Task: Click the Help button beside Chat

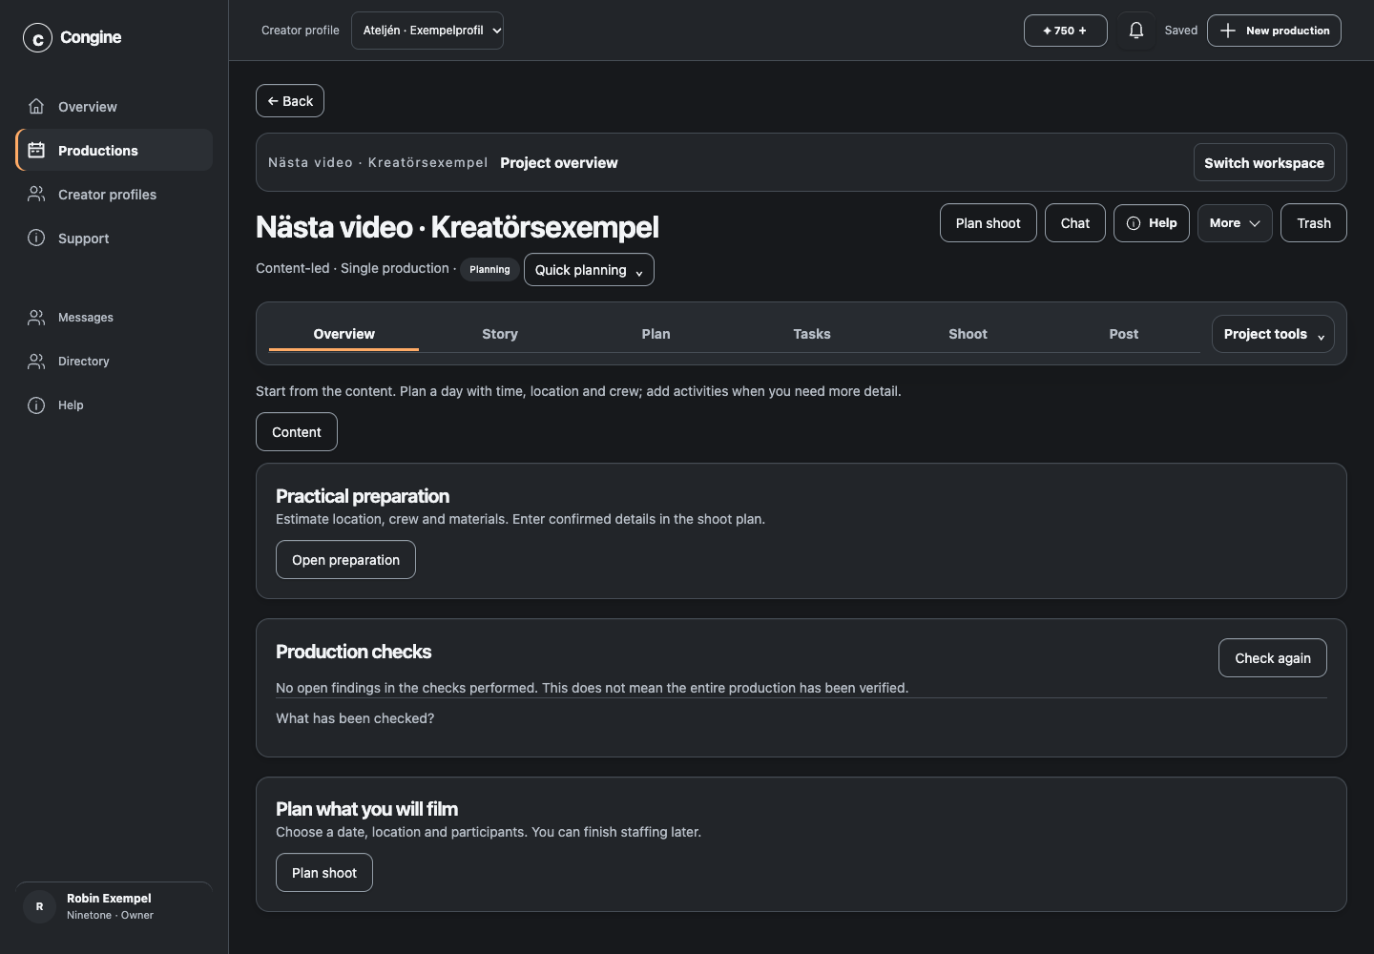Action: [1152, 223]
